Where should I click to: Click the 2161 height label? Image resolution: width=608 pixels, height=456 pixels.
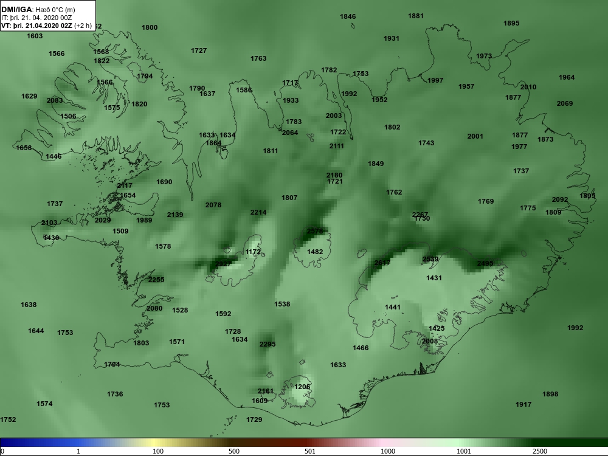(x=265, y=391)
